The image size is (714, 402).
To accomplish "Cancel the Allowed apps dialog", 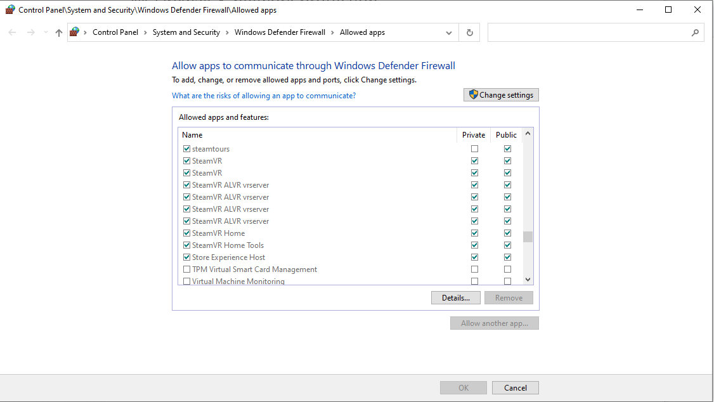I will coord(516,388).
